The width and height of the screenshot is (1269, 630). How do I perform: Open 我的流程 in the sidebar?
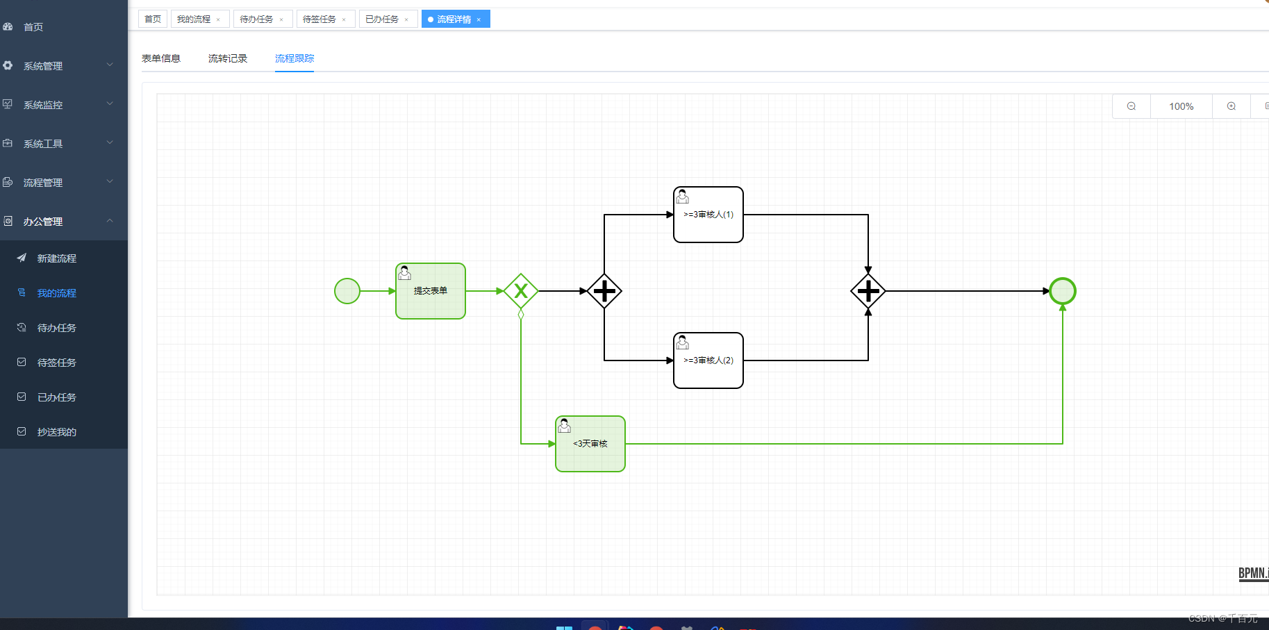64,292
